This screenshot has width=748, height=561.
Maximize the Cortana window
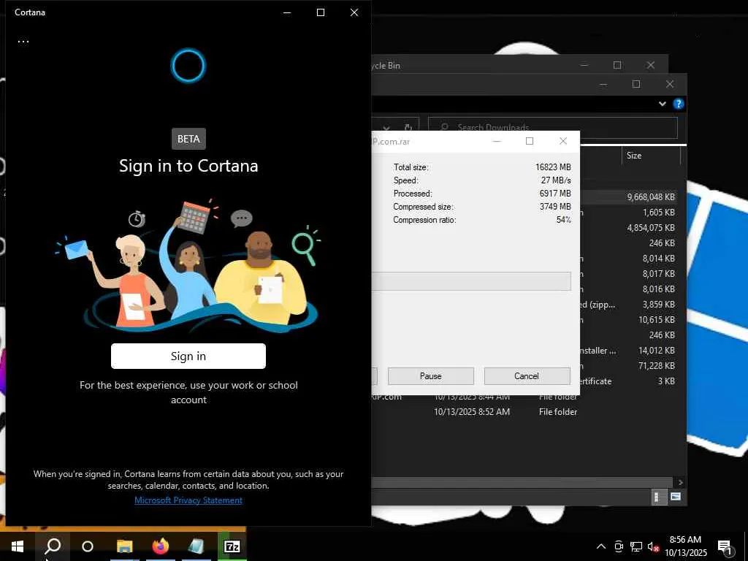pyautogui.click(x=321, y=12)
